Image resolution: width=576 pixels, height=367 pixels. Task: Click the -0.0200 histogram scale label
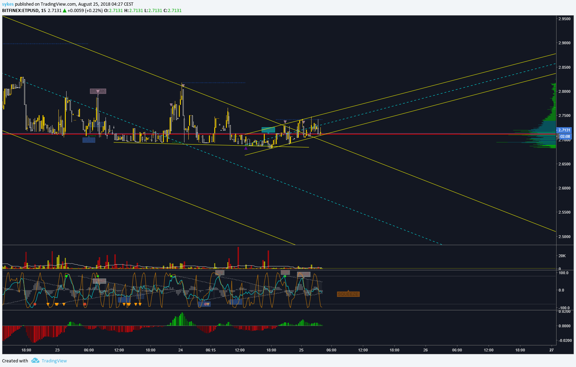[565, 340]
